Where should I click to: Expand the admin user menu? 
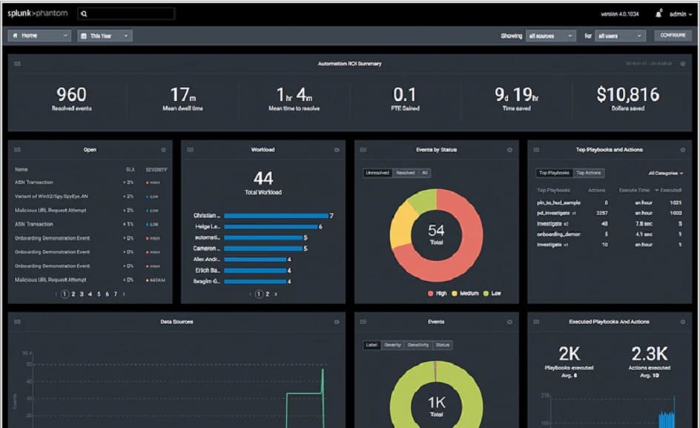[681, 14]
